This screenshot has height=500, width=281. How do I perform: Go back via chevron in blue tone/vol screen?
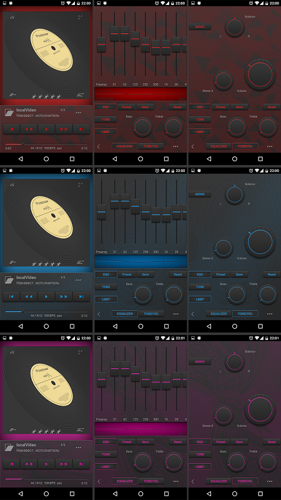(x=192, y=314)
